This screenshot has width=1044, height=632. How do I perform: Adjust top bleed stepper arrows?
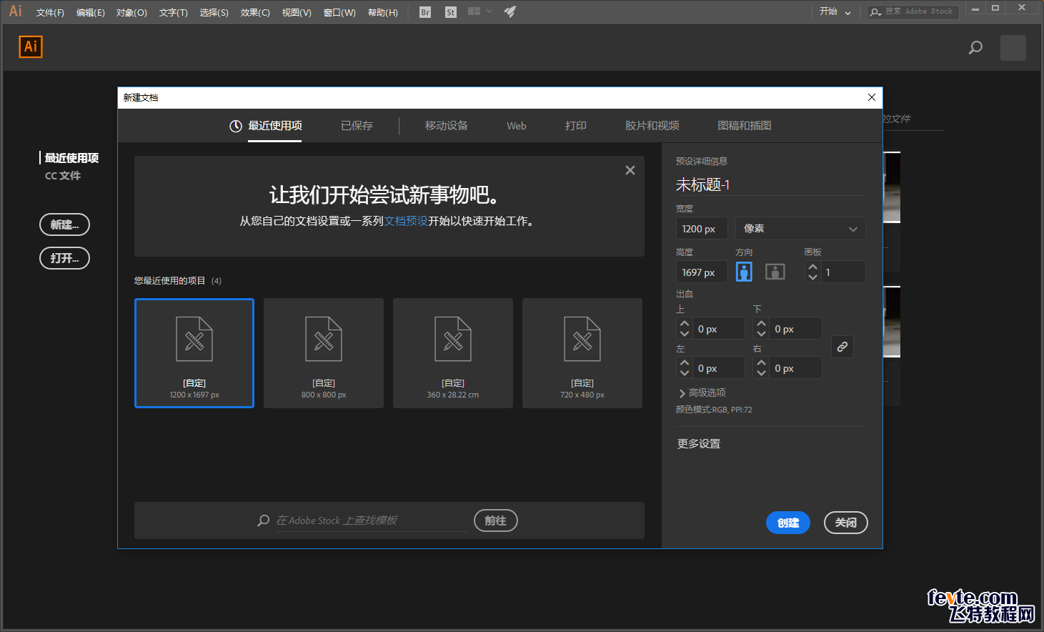click(685, 329)
